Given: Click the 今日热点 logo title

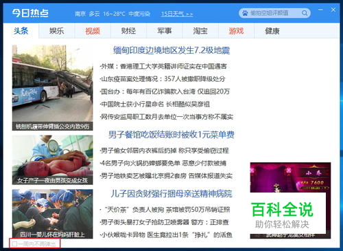Looking at the screenshot, I should tap(30, 13).
